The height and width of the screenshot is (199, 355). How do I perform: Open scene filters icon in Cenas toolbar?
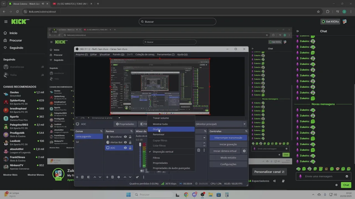[88, 177]
